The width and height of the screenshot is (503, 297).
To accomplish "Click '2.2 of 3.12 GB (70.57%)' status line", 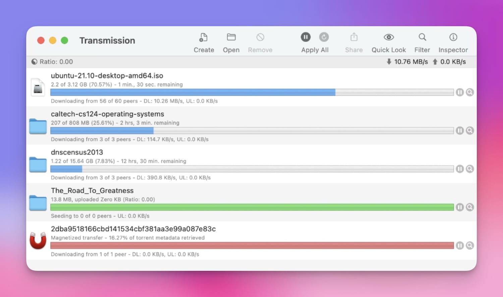I will click(117, 84).
